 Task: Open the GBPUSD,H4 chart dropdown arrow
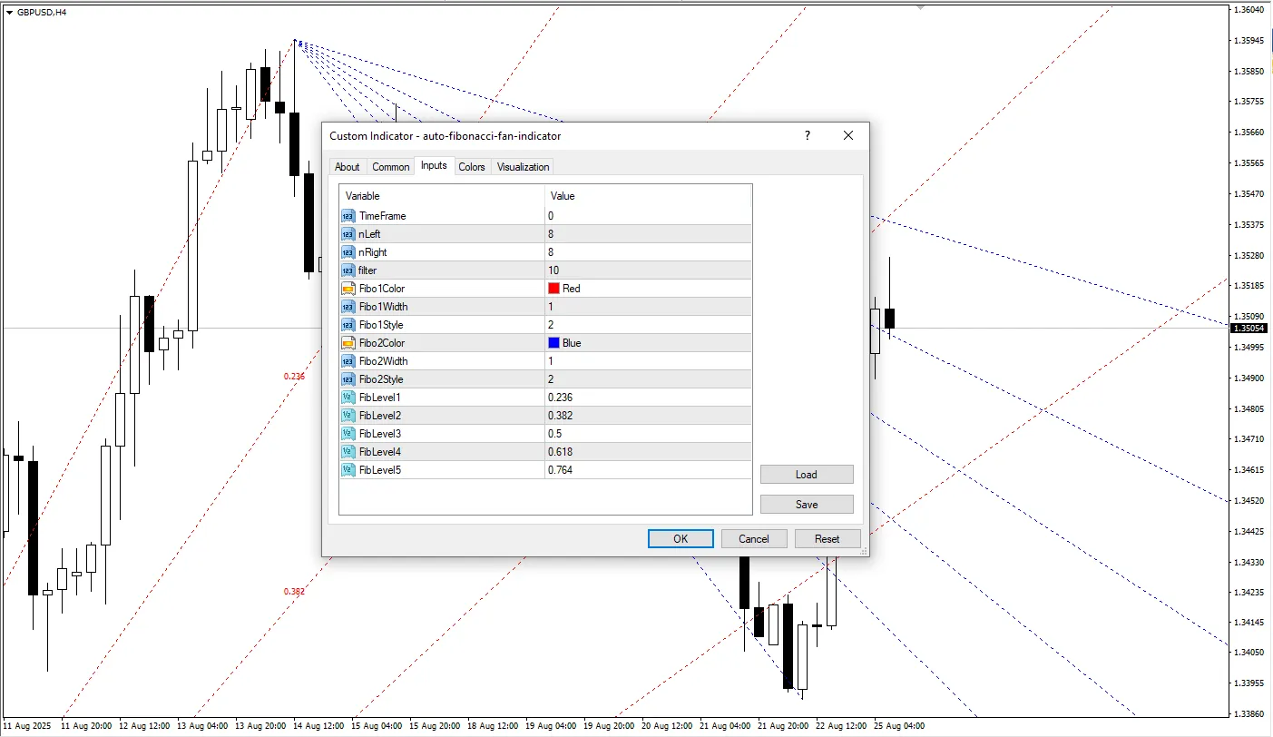(9, 12)
